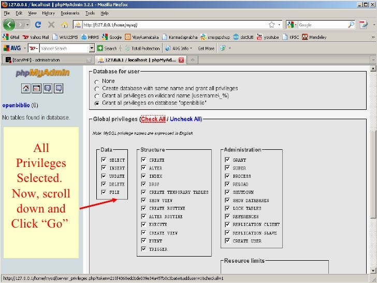Expand the AVG Info dropdown
The height and width of the screenshot is (283, 377).
click(191, 48)
